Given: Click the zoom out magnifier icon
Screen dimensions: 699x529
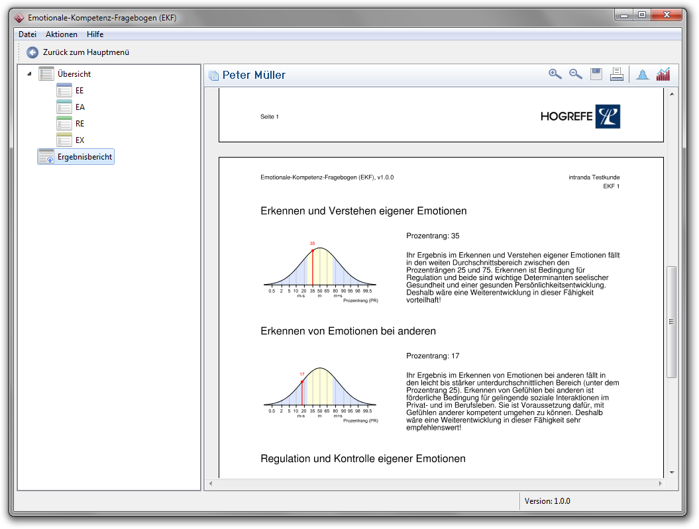Looking at the screenshot, I should click(576, 74).
